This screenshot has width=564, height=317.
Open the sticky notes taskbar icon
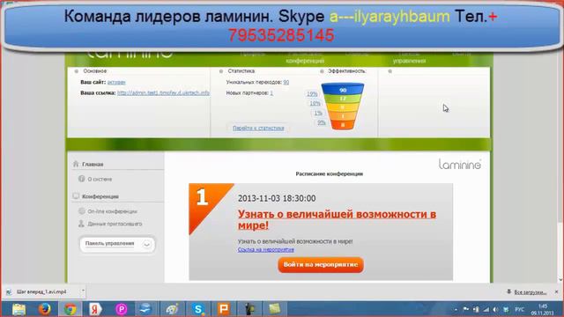point(274,309)
